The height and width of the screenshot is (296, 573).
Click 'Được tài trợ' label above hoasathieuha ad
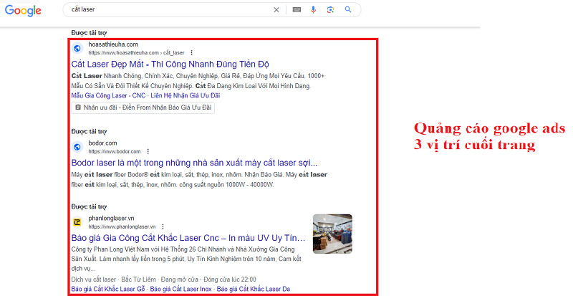click(x=89, y=33)
